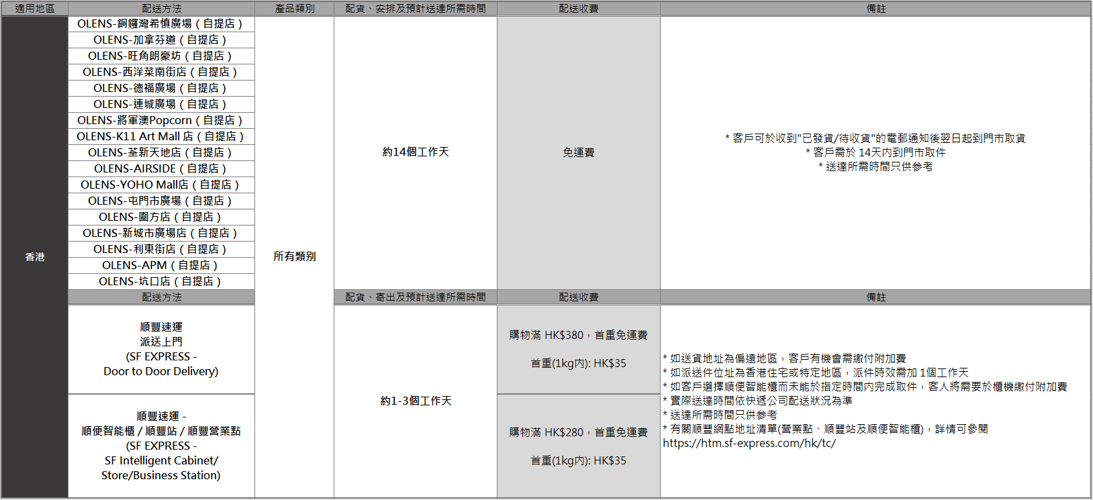Viewport: 1093px width, 500px height.
Task: Click the OLENS-YOHO Mall店 pickup cell
Action: [161, 185]
